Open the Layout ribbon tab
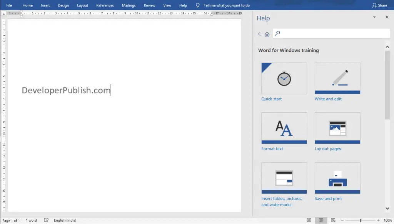This screenshot has width=394, height=224. click(82, 5)
